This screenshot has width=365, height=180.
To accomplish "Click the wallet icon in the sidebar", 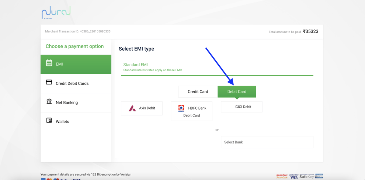I will click(x=49, y=121).
